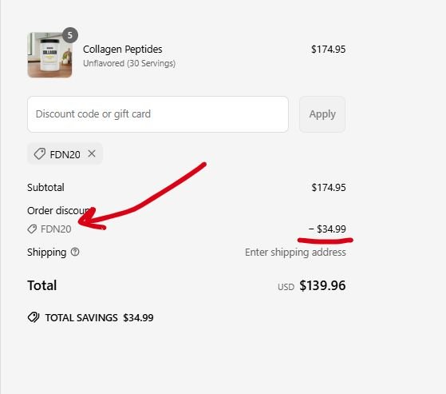Click the Enter shipping address text

(x=295, y=253)
